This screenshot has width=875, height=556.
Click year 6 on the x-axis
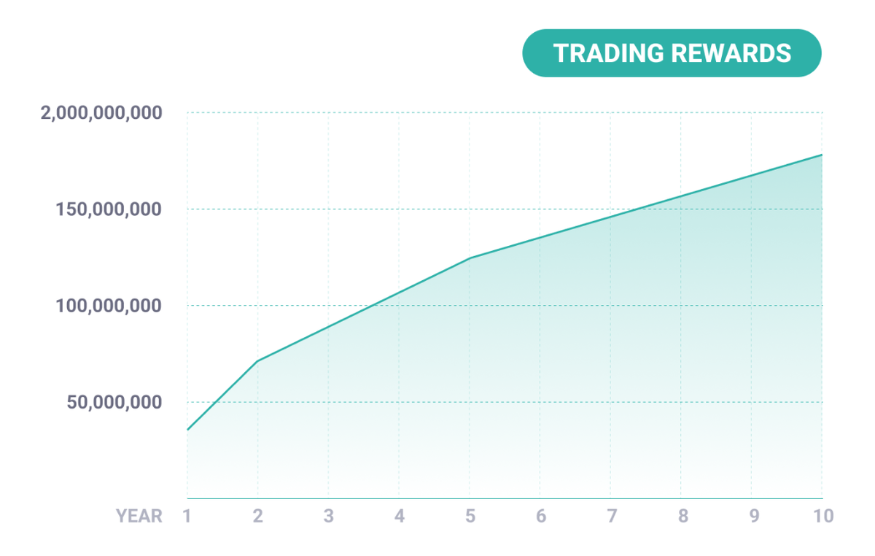coord(540,517)
